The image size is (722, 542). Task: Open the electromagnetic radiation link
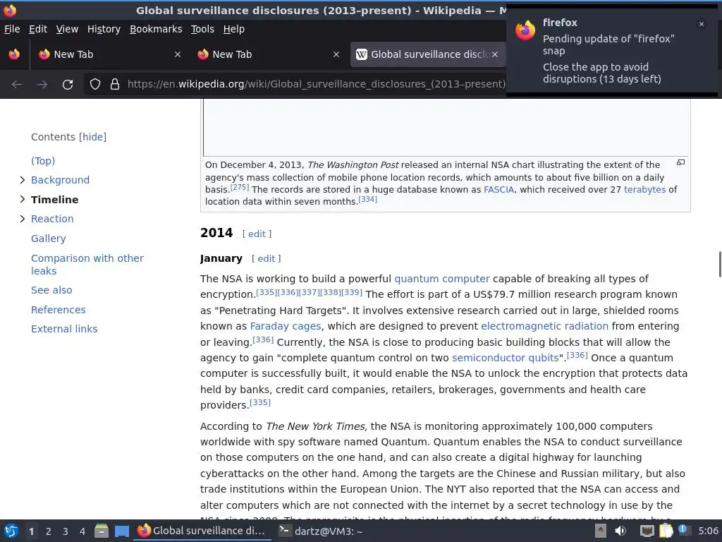545,326
